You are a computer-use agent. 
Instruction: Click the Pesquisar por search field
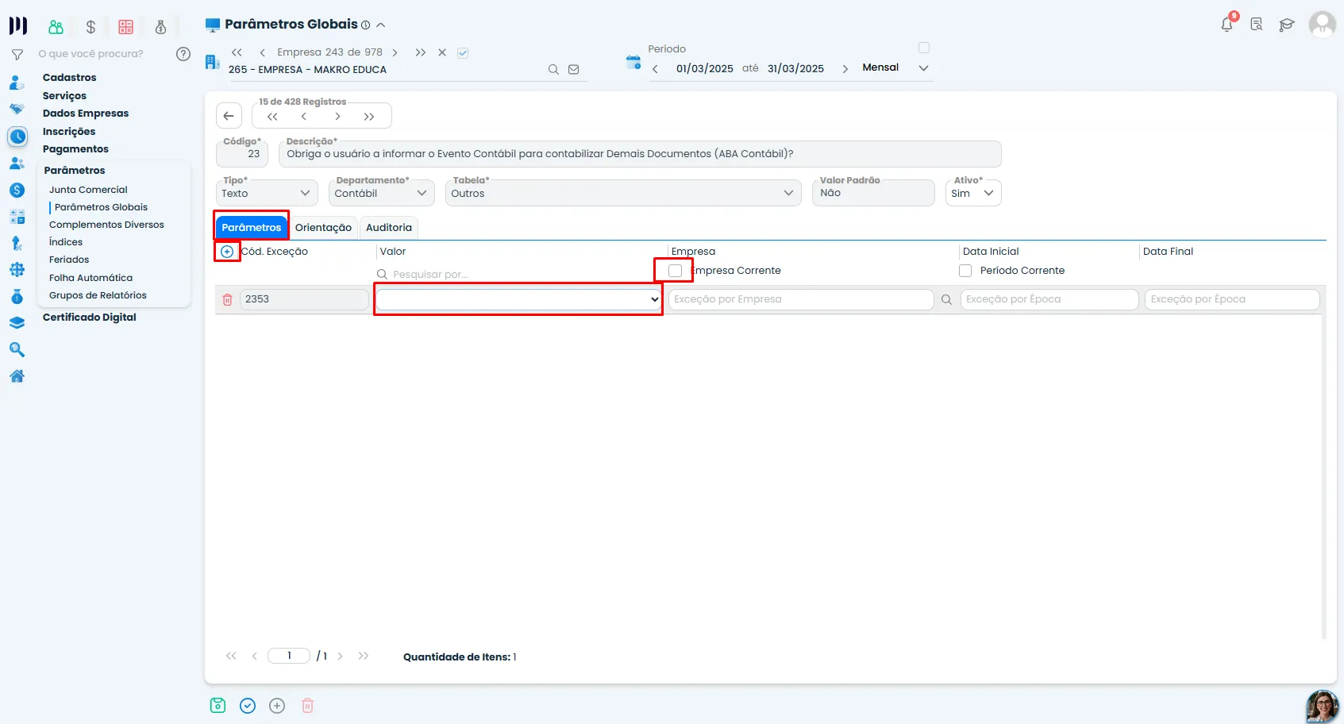pyautogui.click(x=520, y=275)
